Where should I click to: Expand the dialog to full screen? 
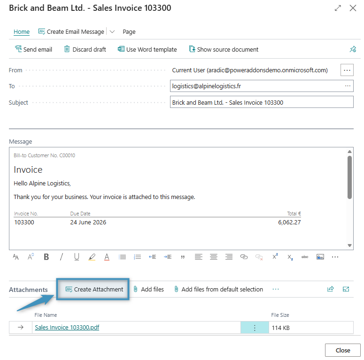click(x=338, y=8)
